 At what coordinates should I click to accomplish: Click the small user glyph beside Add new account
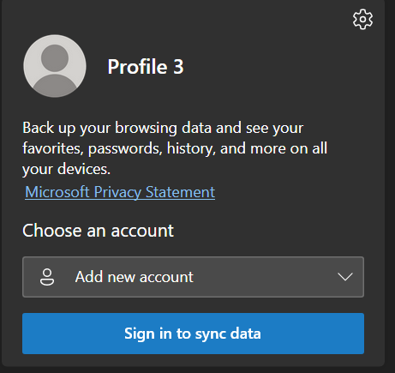47,277
